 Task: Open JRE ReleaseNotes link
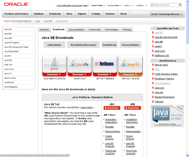133,131
